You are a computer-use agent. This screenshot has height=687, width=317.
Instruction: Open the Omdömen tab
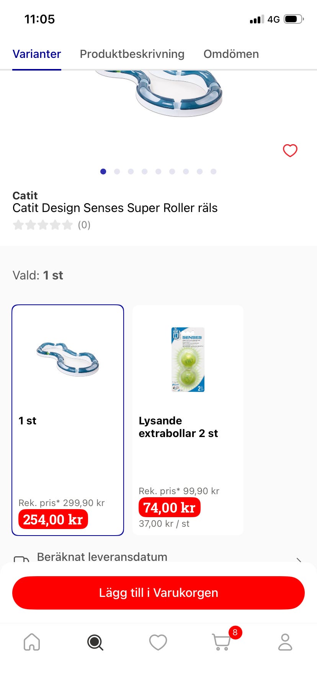[231, 54]
